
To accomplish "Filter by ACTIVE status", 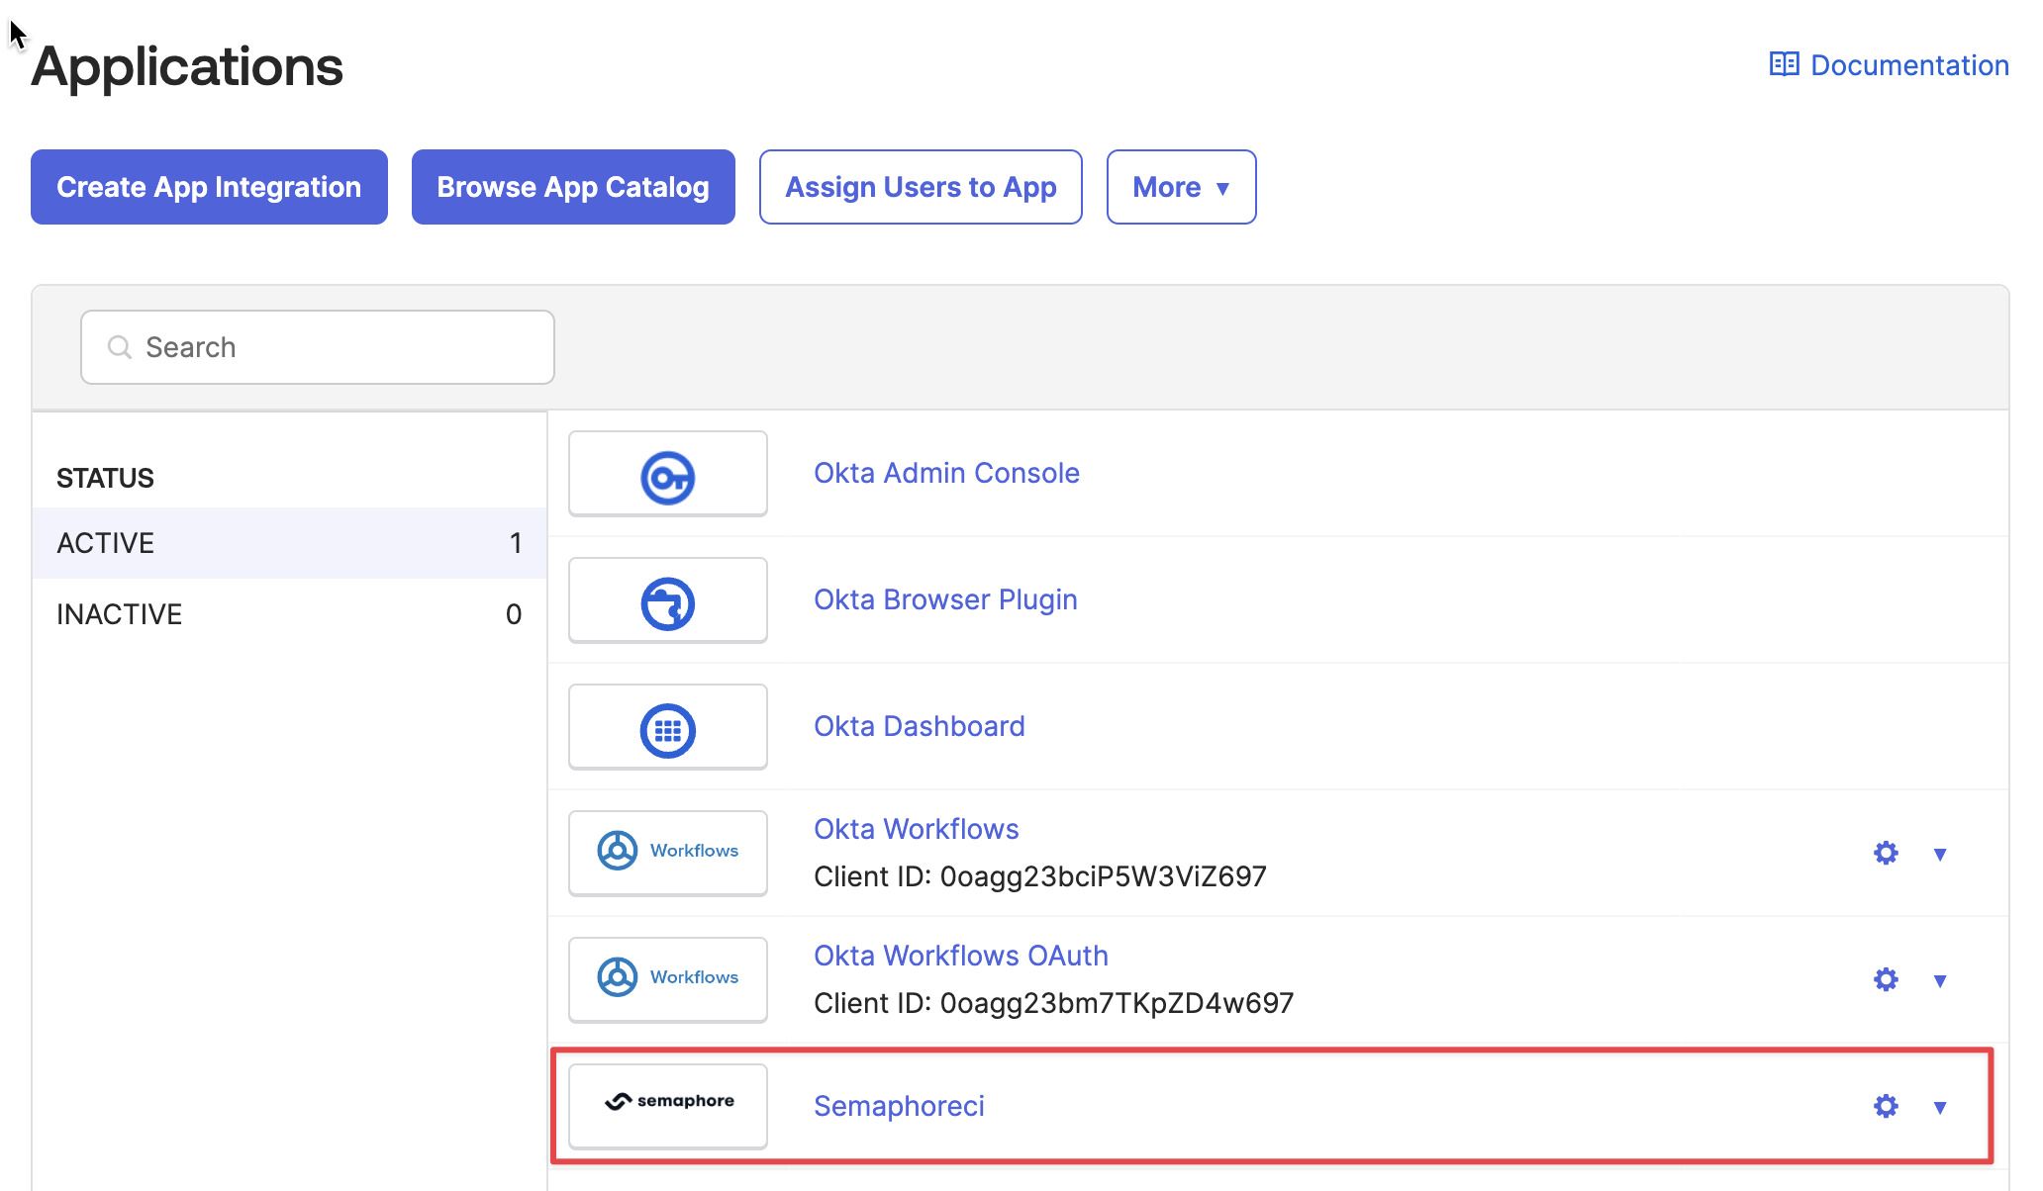I will (x=289, y=543).
